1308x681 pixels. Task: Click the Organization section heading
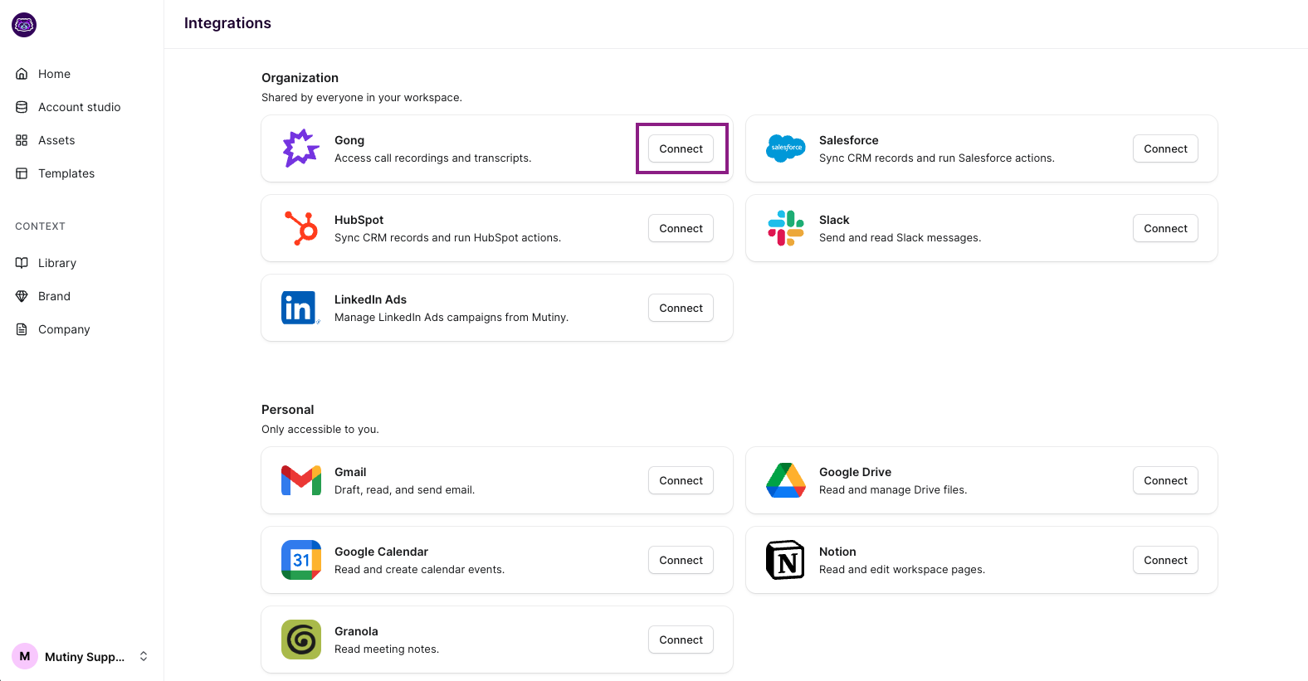[300, 78]
